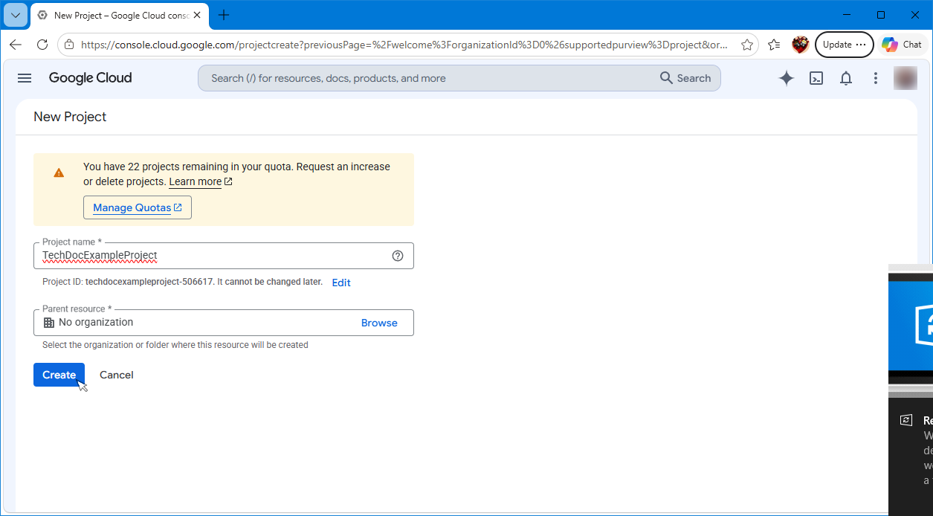The image size is (933, 516).
Task: Go back to previous page
Action: click(16, 45)
